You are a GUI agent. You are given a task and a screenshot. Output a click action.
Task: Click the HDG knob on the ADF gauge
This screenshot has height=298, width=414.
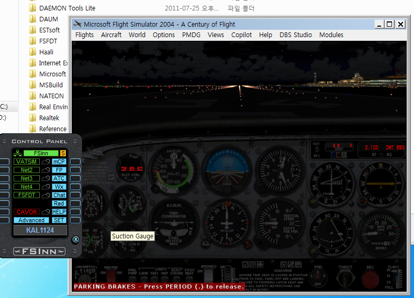(x=363, y=201)
